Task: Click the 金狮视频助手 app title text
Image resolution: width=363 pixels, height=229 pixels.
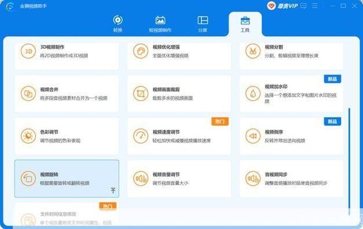Action: click(x=34, y=6)
